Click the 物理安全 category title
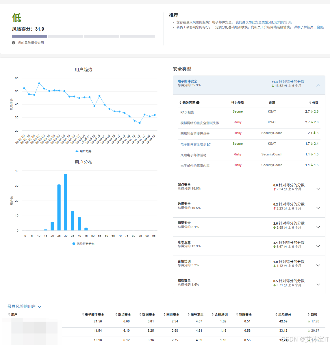Image resolution: width=330 pixels, height=345 pixels. pyautogui.click(x=184, y=280)
